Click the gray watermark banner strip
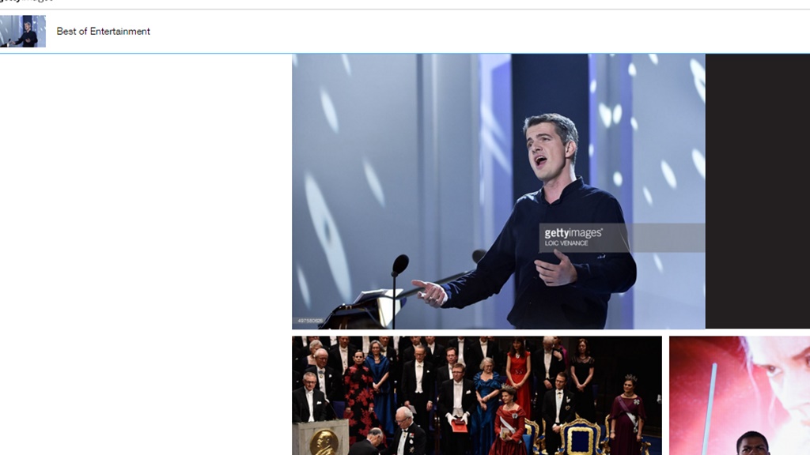The height and width of the screenshot is (455, 810). tap(622, 238)
